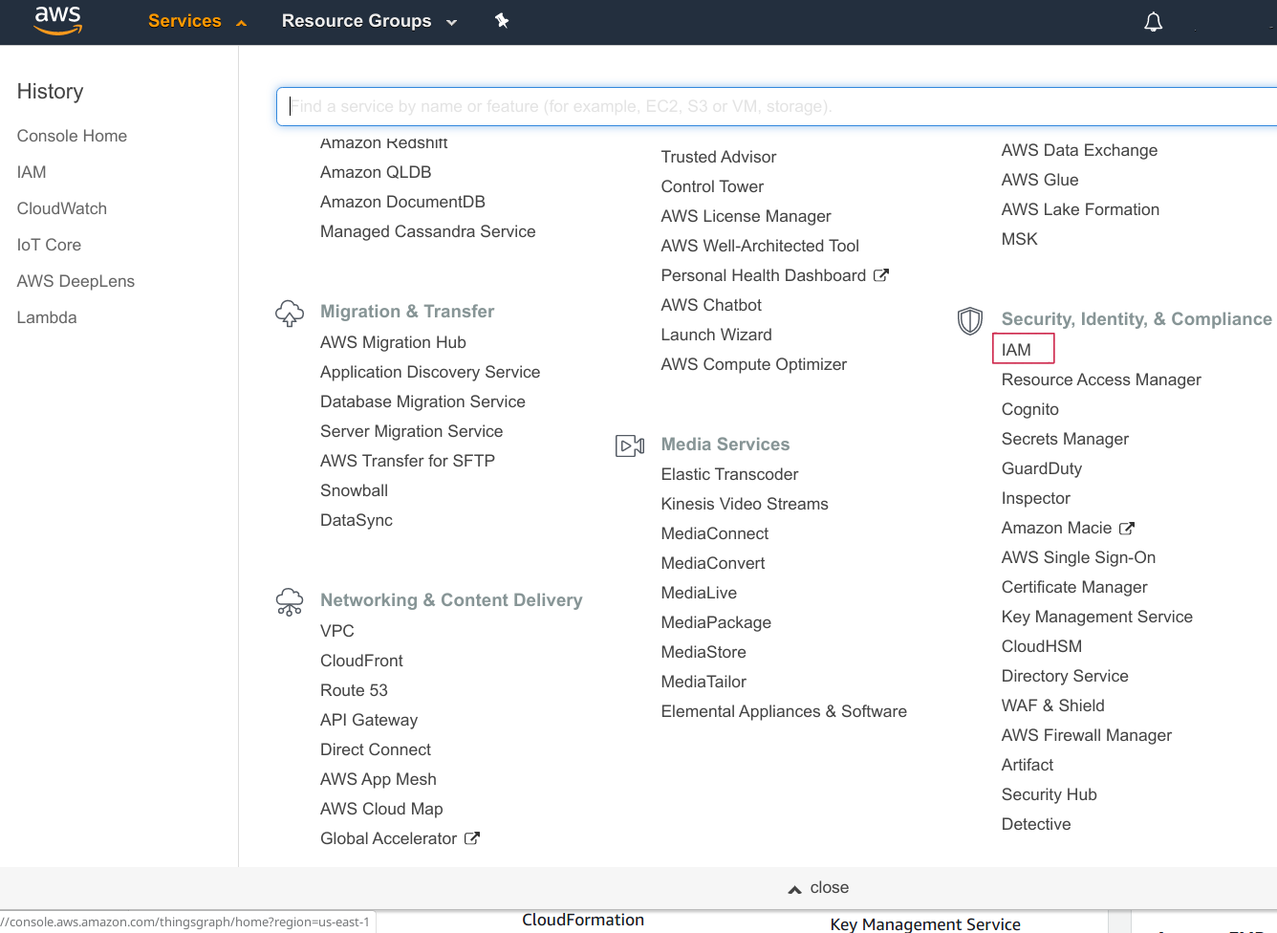Open Server Migration Service
Image resolution: width=1277 pixels, height=933 pixels.
[411, 431]
